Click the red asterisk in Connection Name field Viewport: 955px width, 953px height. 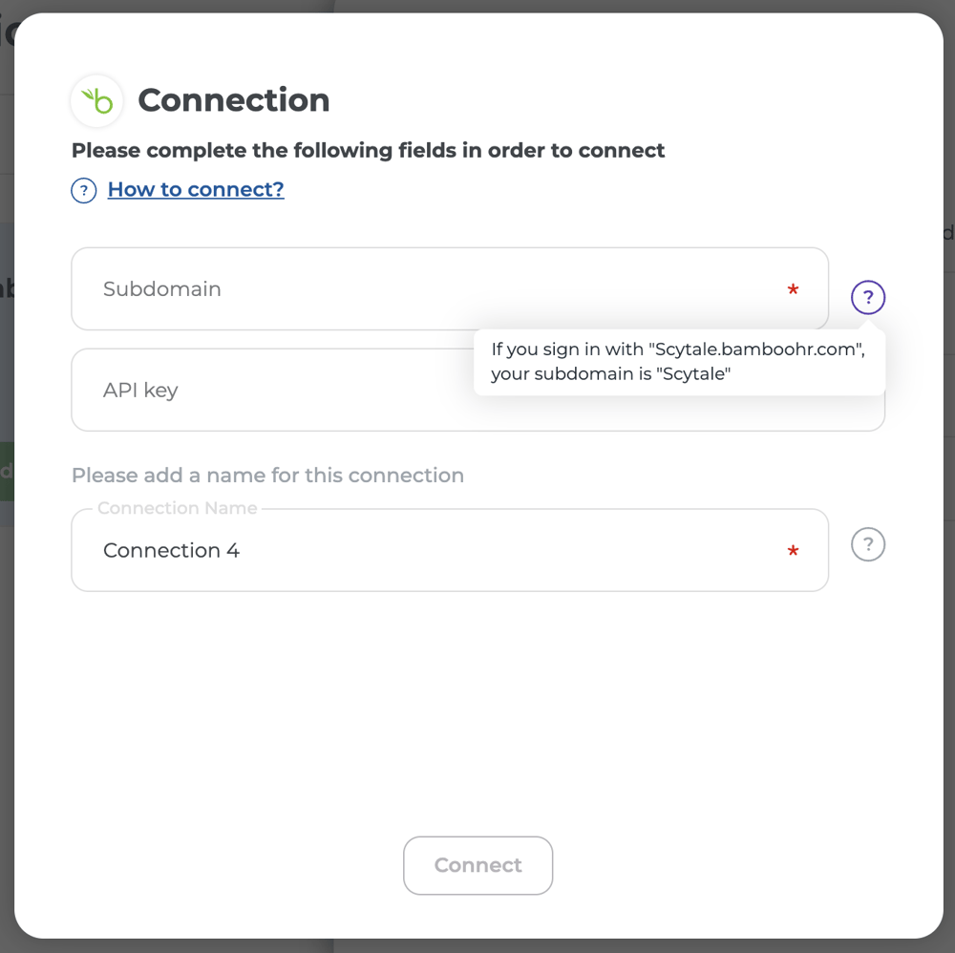tap(793, 551)
